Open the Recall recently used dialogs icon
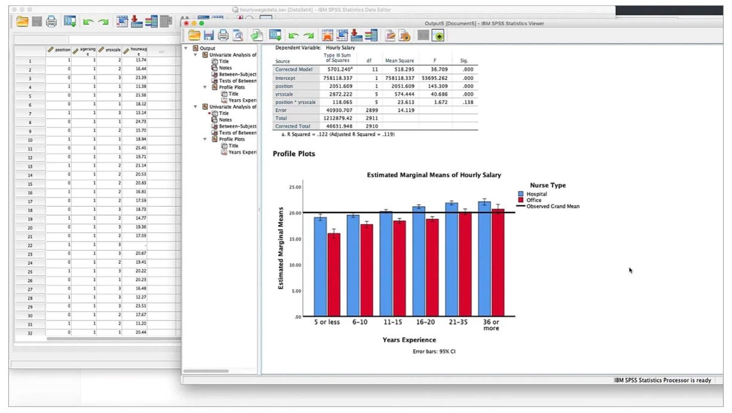This screenshot has height=413, width=732. tap(327, 35)
